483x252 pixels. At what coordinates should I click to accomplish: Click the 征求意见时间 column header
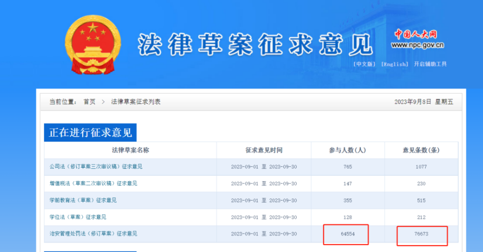click(x=264, y=150)
